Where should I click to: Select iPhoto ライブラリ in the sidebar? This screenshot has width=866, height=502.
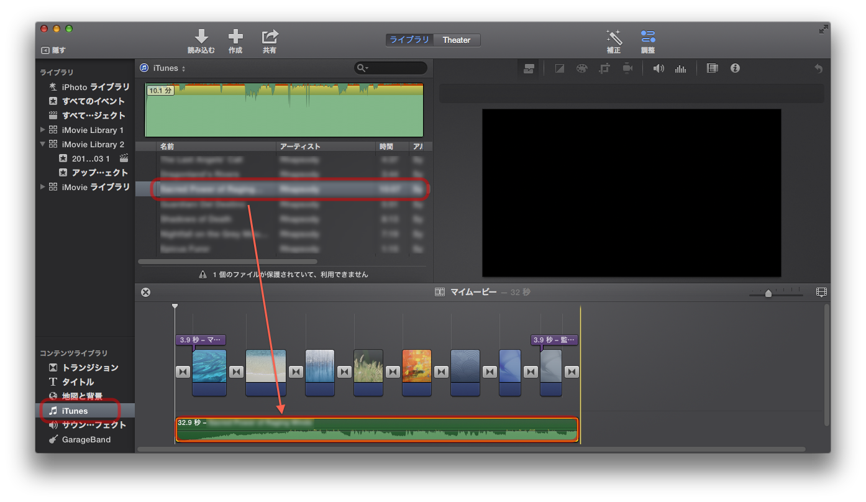[x=89, y=87]
